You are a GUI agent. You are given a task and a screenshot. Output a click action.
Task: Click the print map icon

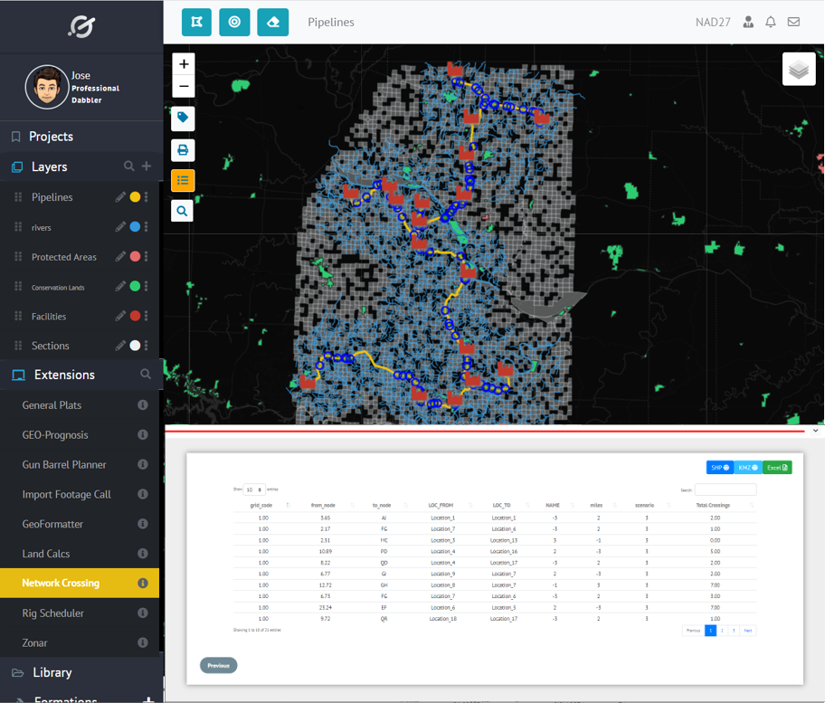[x=182, y=150]
